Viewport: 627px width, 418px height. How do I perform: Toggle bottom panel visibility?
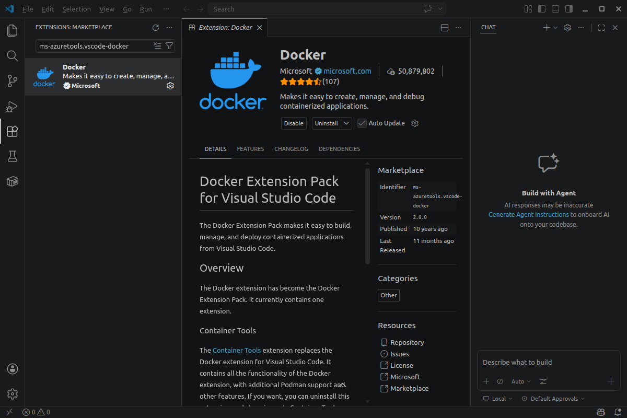pyautogui.click(x=555, y=9)
